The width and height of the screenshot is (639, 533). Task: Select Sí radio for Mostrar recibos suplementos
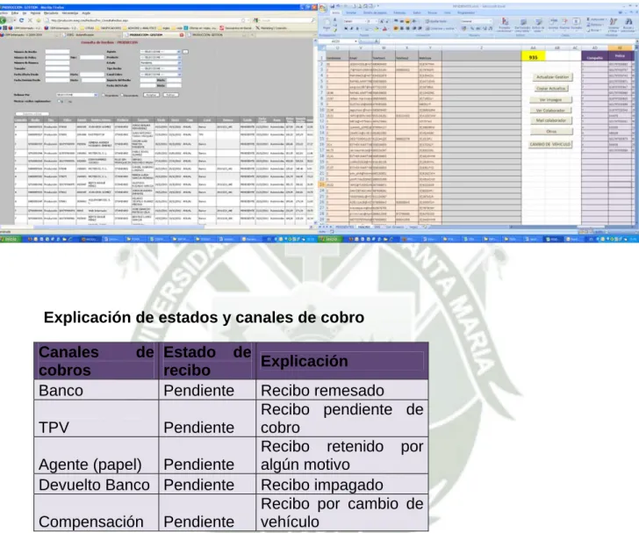60,101
